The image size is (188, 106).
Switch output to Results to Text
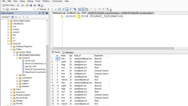[79, 9]
